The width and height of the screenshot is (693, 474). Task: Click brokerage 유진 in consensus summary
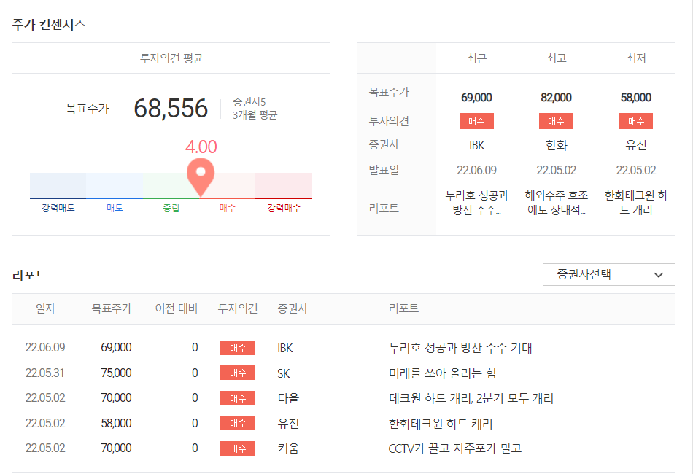635,145
